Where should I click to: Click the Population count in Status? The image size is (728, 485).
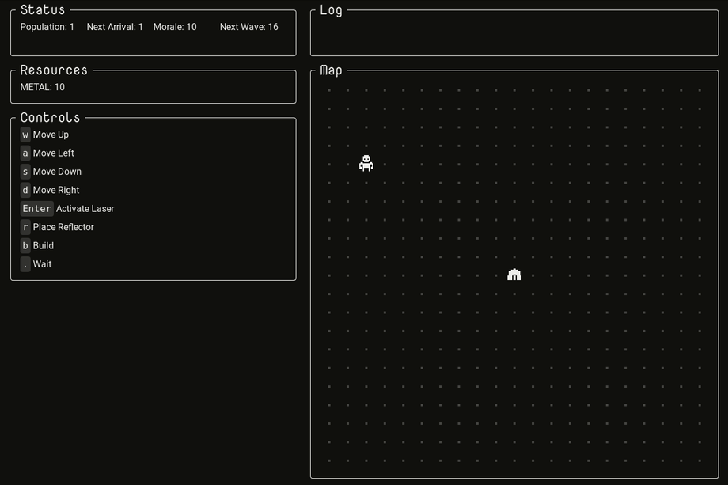tap(47, 27)
